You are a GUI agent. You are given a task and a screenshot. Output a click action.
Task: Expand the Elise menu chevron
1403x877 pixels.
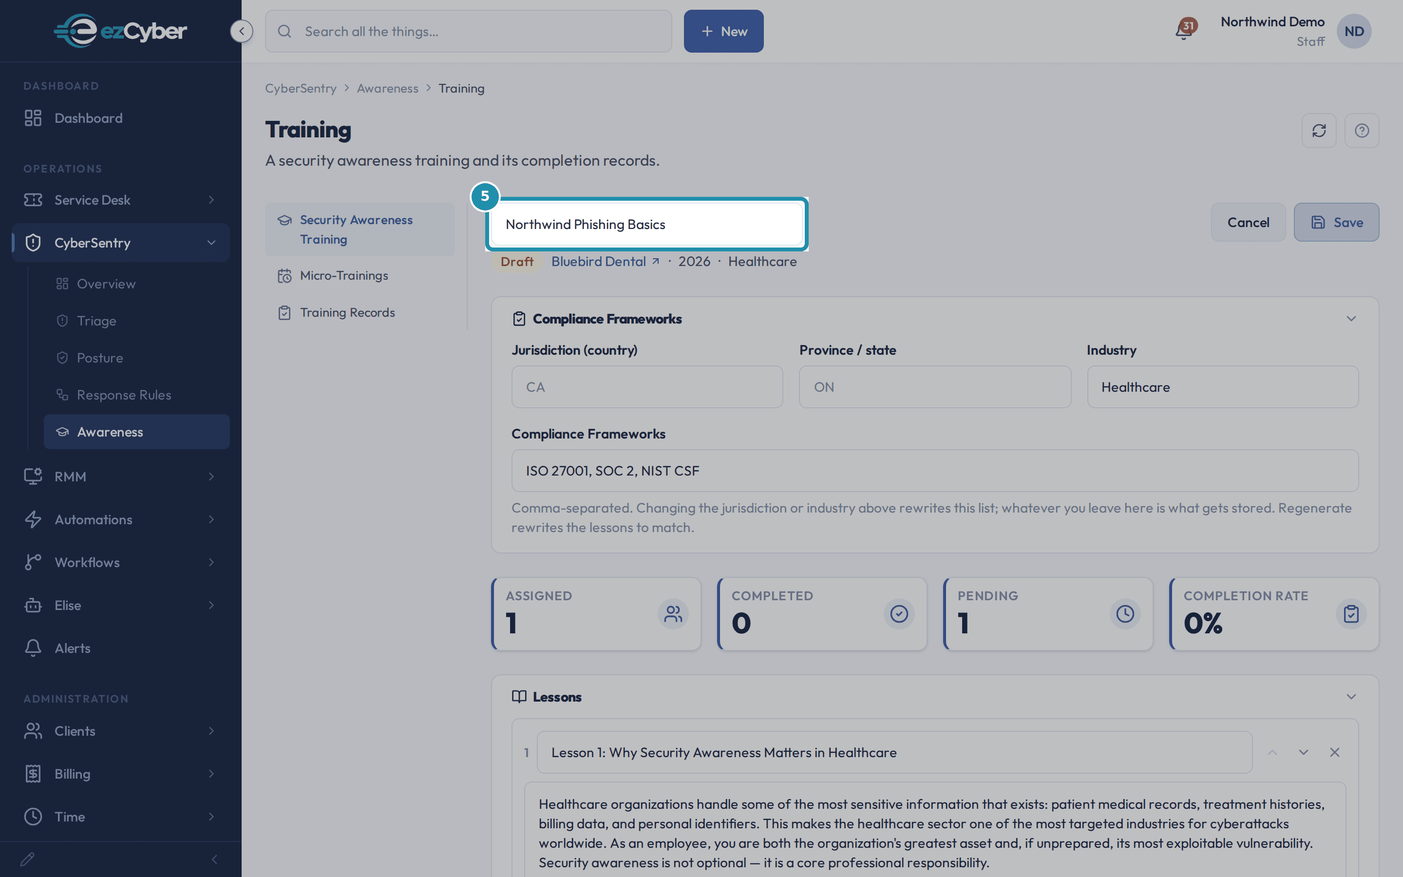(211, 605)
